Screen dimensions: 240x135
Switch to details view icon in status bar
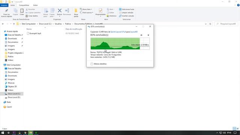tap(234, 129)
